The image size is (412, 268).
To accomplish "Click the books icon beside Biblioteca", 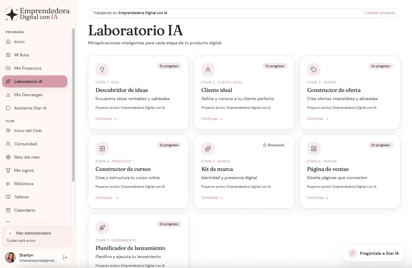I will [x=8, y=184].
